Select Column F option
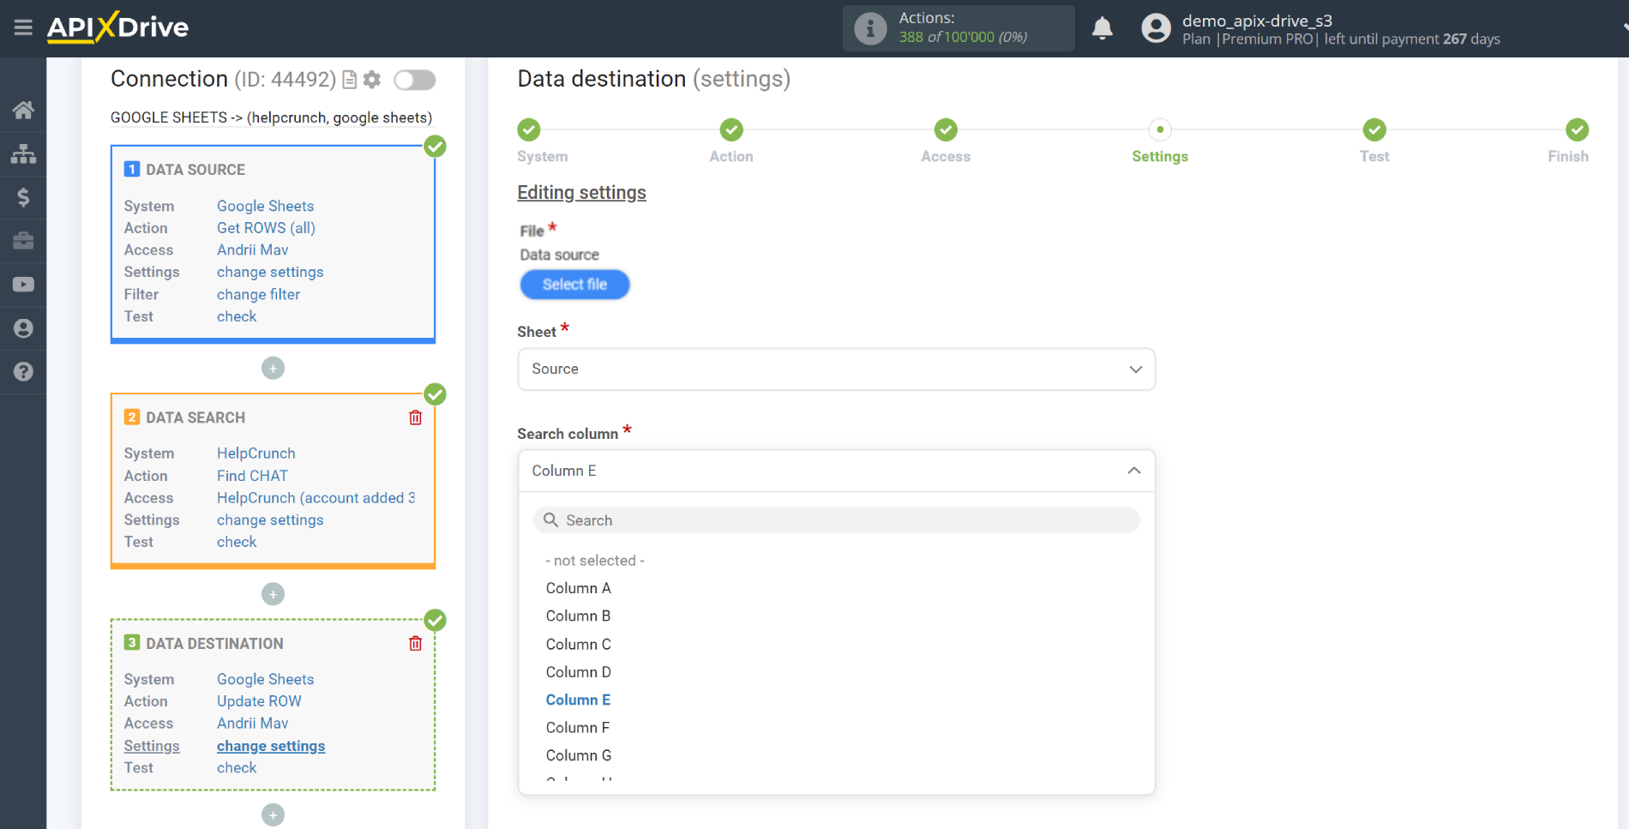 coord(578,728)
